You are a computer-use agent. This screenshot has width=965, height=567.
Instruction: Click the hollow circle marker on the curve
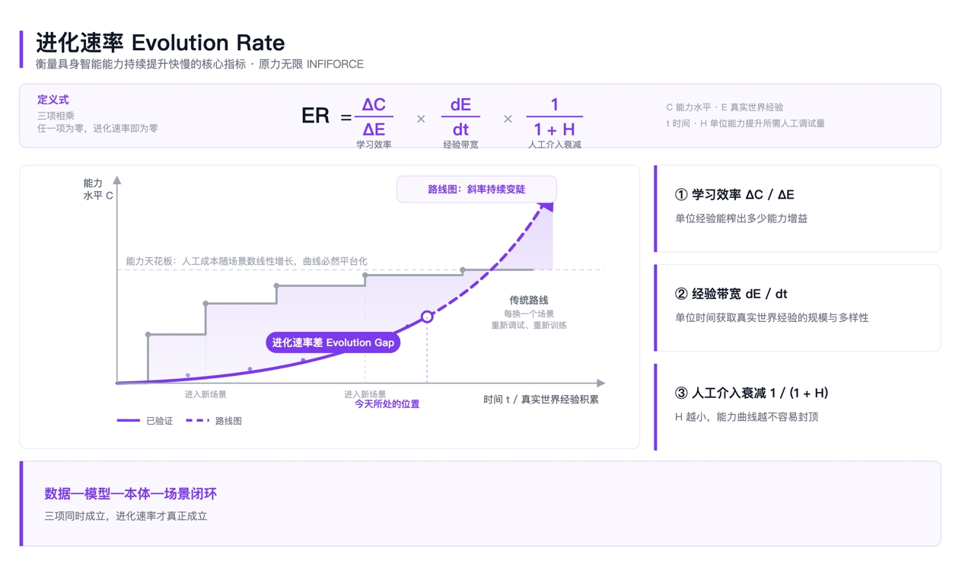(x=427, y=317)
